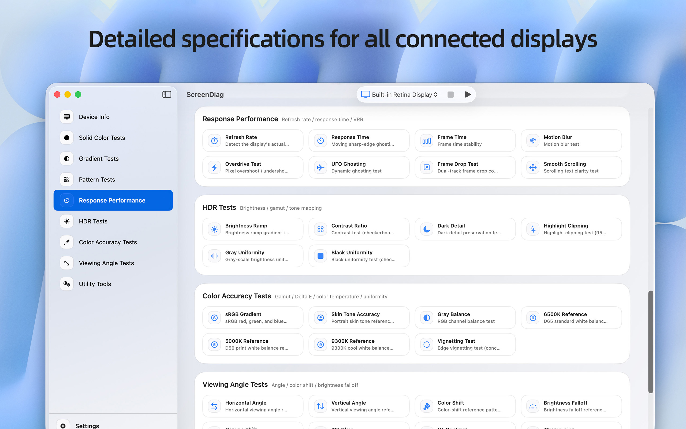Select Solid Color Tests in sidebar

(x=113, y=138)
